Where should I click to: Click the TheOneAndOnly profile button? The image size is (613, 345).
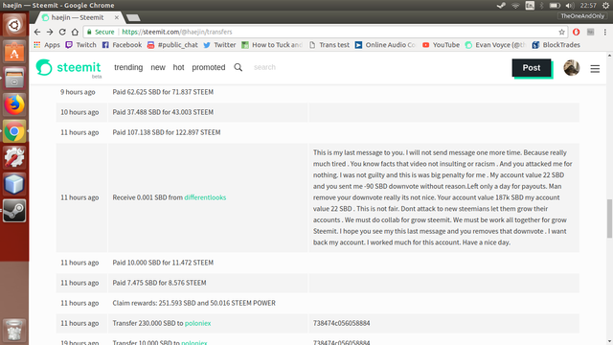[x=582, y=16]
